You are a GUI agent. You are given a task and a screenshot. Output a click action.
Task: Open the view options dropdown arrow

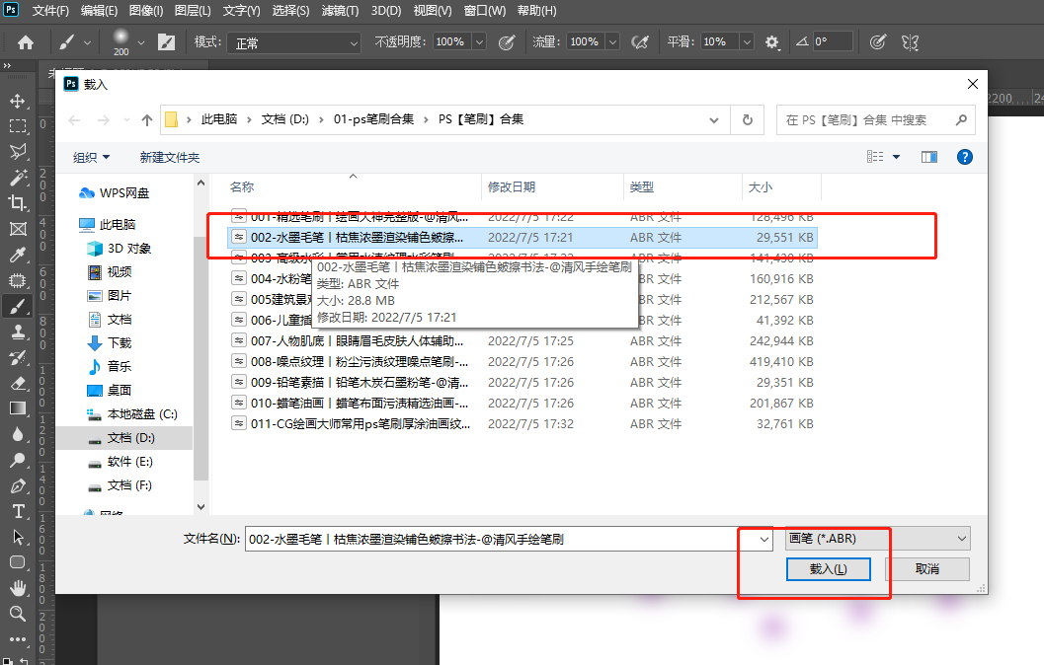pyautogui.click(x=896, y=157)
